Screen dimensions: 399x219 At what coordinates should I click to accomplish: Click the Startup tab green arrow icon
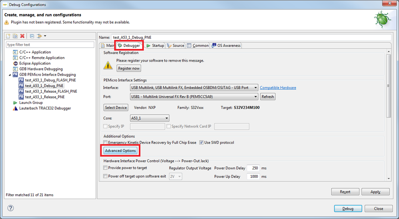tap(148, 46)
